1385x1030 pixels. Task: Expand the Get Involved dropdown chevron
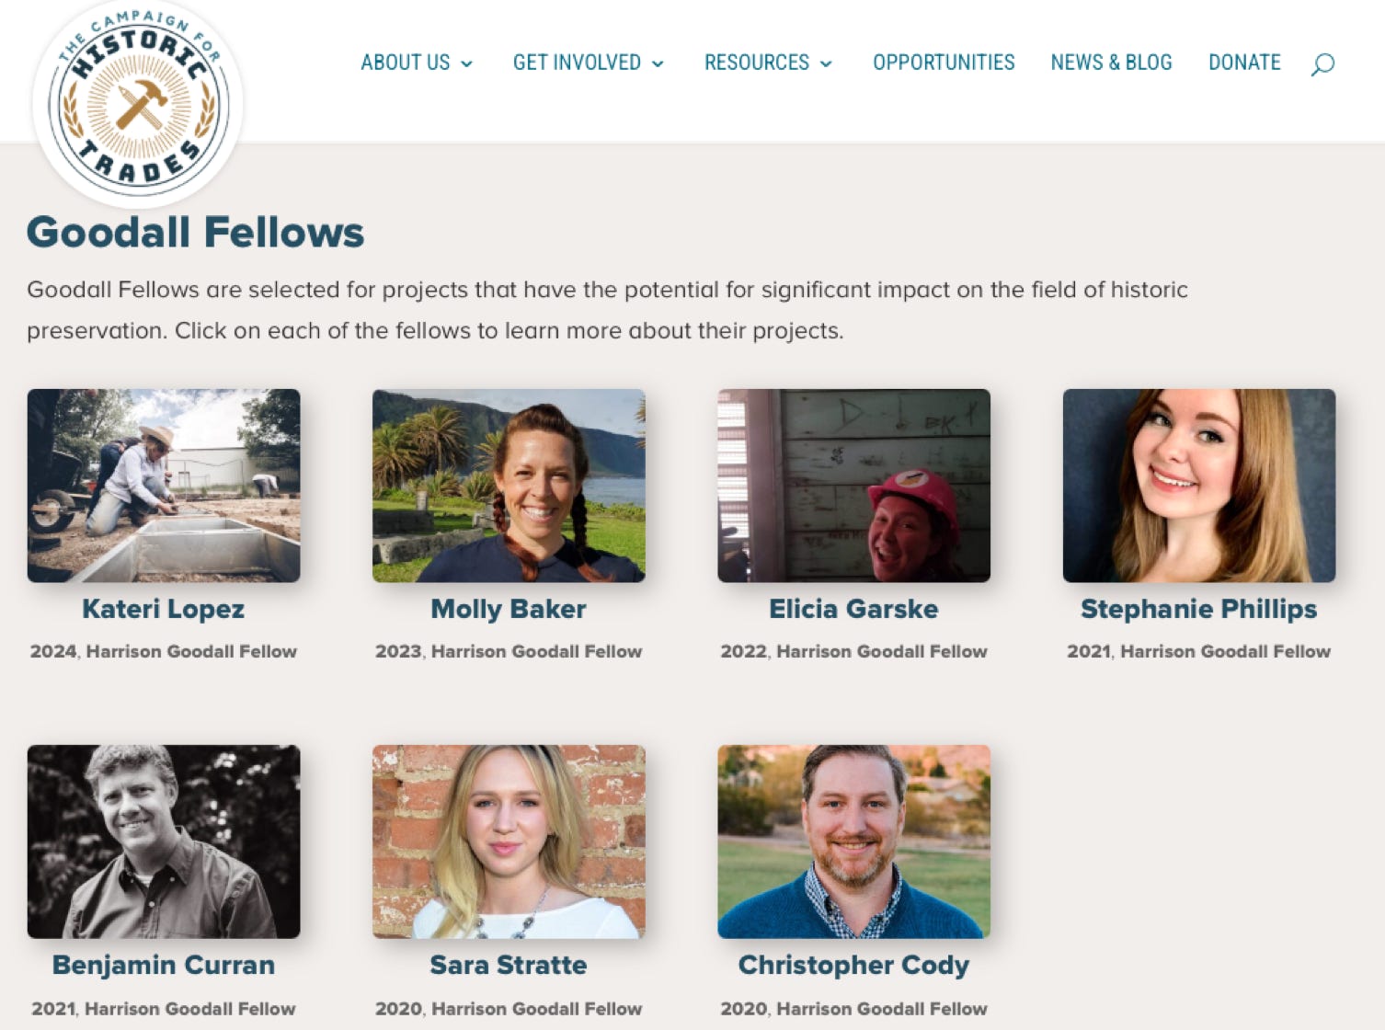click(x=658, y=63)
